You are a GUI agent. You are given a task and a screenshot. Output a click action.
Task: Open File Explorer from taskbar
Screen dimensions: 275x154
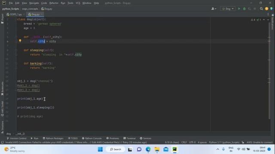157,149
